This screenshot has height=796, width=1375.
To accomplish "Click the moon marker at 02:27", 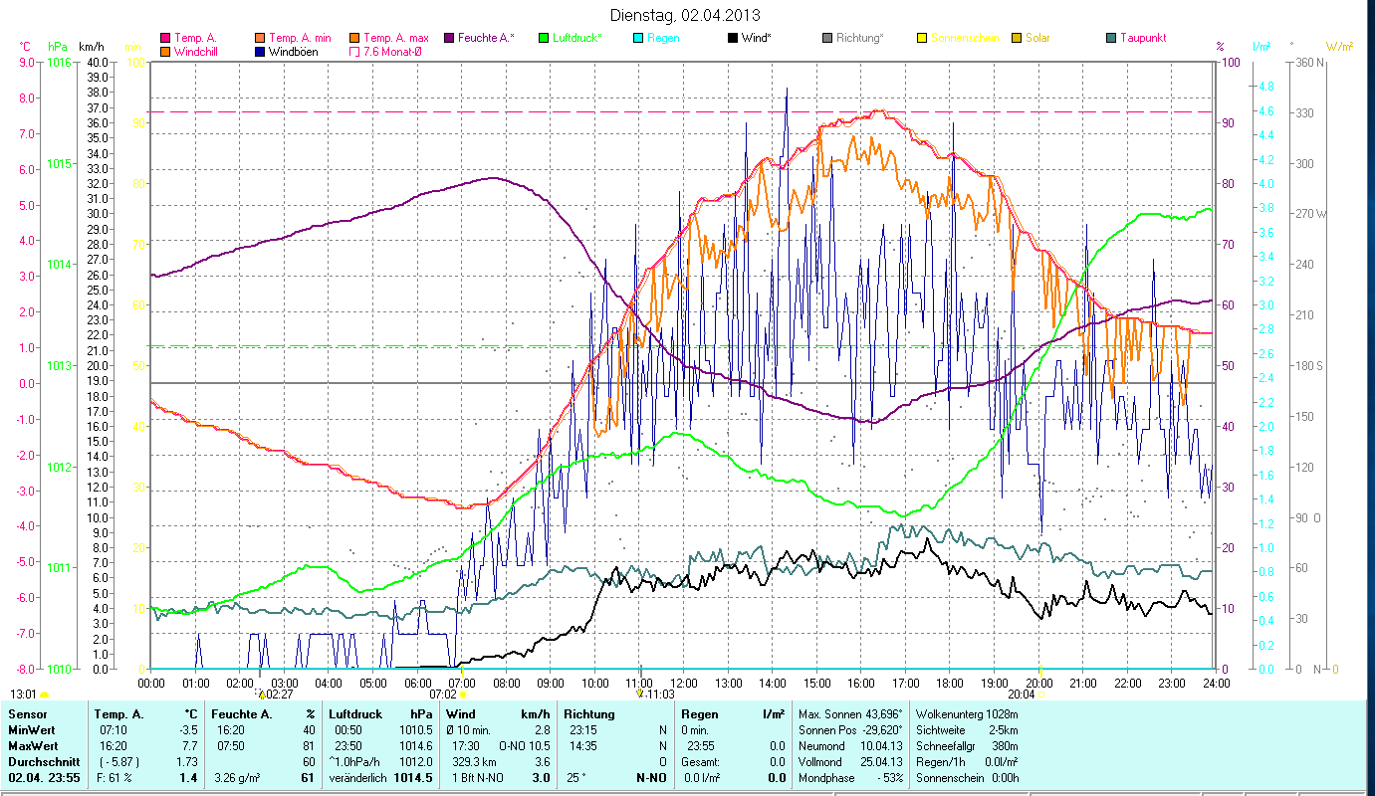I will tap(260, 694).
